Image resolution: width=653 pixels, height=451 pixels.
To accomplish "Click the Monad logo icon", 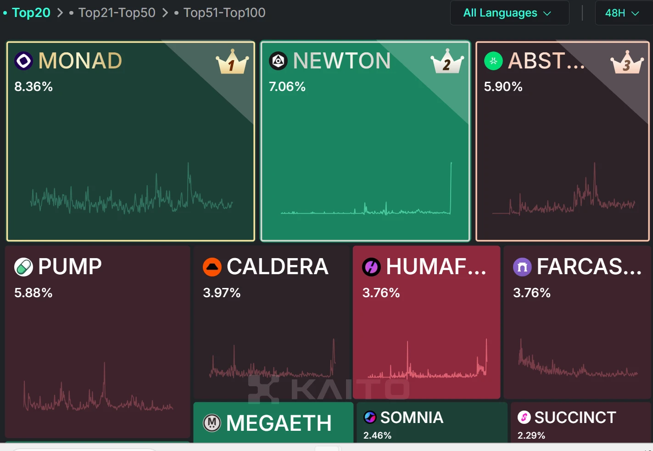I will pyautogui.click(x=23, y=61).
